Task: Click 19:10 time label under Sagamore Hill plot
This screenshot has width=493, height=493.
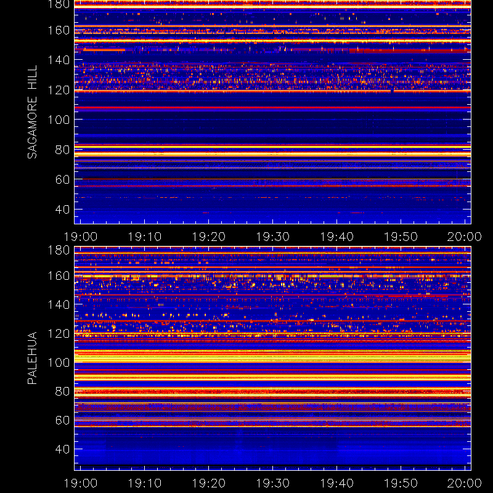Action: [x=145, y=237]
